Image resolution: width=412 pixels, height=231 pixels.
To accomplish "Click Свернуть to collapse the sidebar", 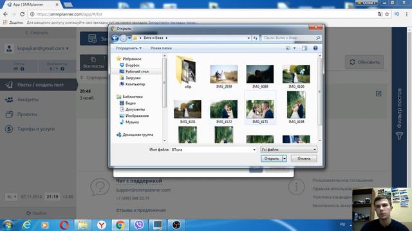I will [x=37, y=33].
